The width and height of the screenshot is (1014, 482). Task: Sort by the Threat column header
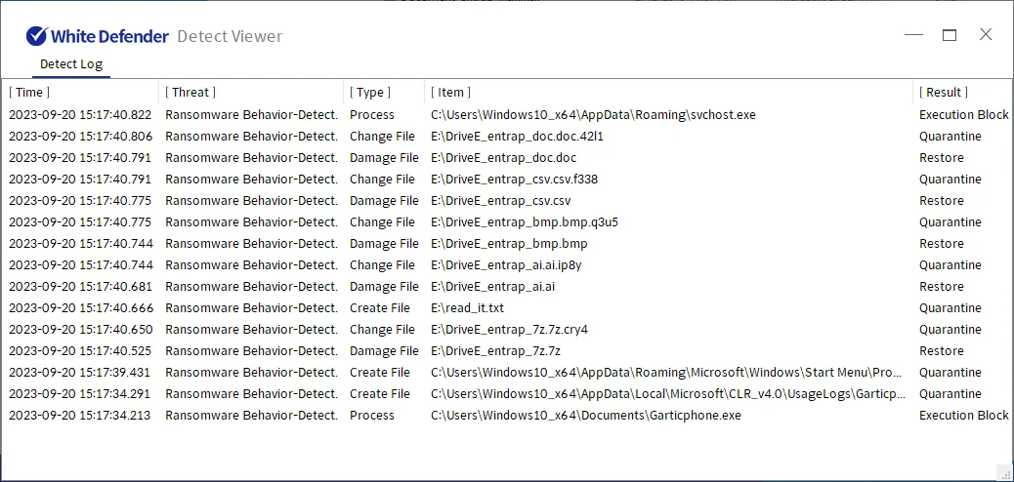point(190,92)
